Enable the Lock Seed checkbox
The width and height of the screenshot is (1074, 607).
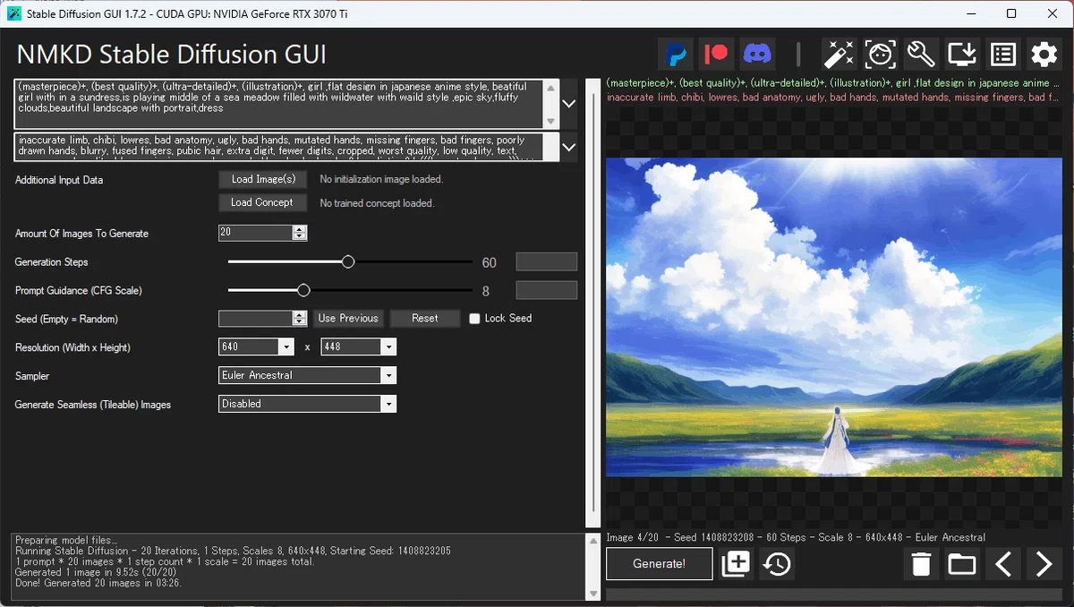click(474, 319)
